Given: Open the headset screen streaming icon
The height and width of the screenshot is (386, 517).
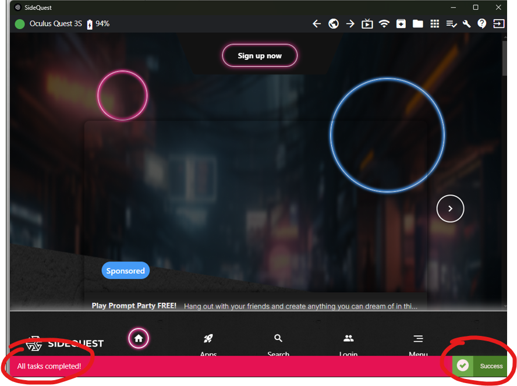Looking at the screenshot, I should pos(367,24).
